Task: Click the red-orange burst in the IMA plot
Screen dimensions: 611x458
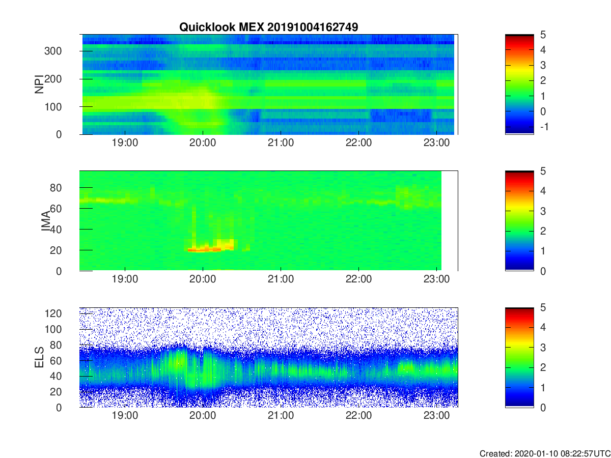Action: [x=211, y=247]
